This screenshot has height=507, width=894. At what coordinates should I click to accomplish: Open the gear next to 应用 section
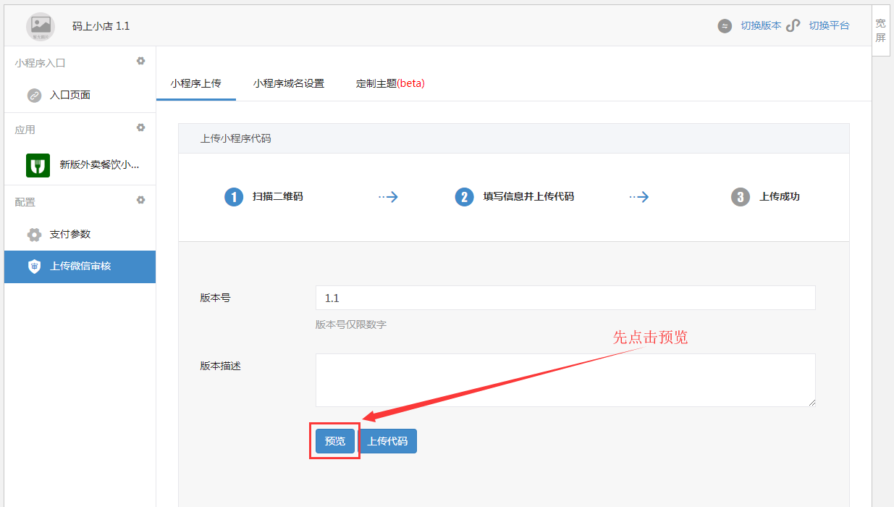coord(141,128)
